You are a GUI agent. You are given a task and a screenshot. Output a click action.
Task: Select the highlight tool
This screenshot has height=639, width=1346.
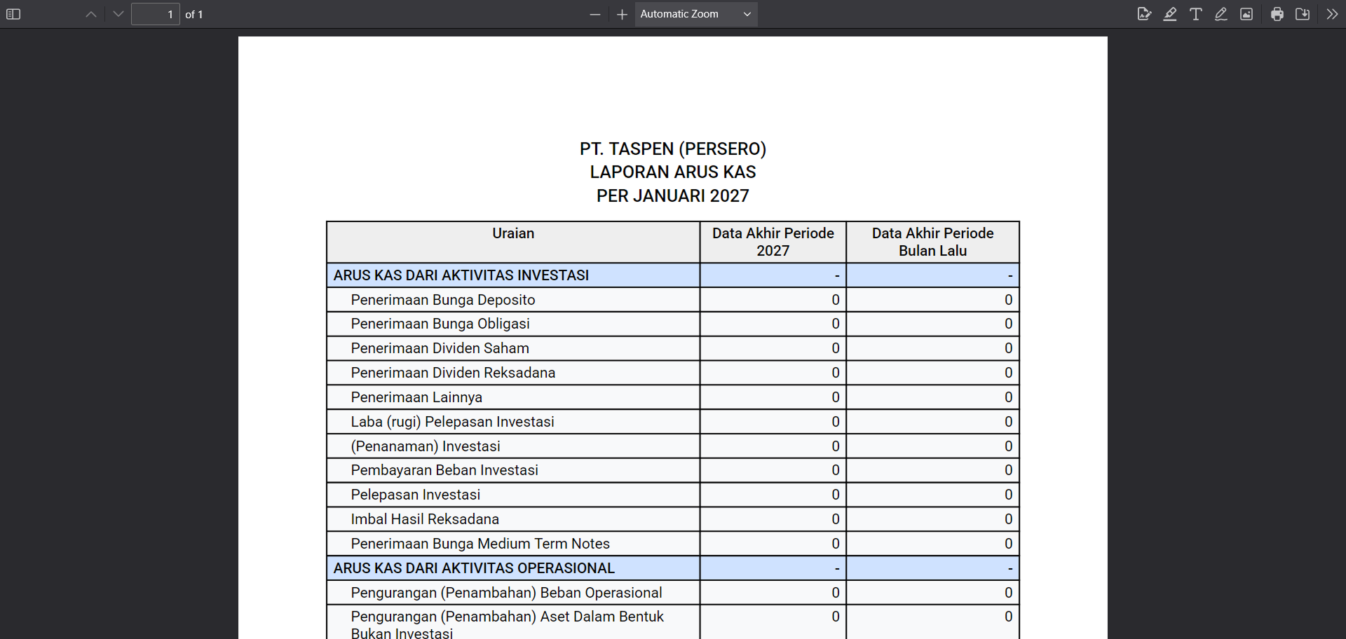click(1170, 14)
